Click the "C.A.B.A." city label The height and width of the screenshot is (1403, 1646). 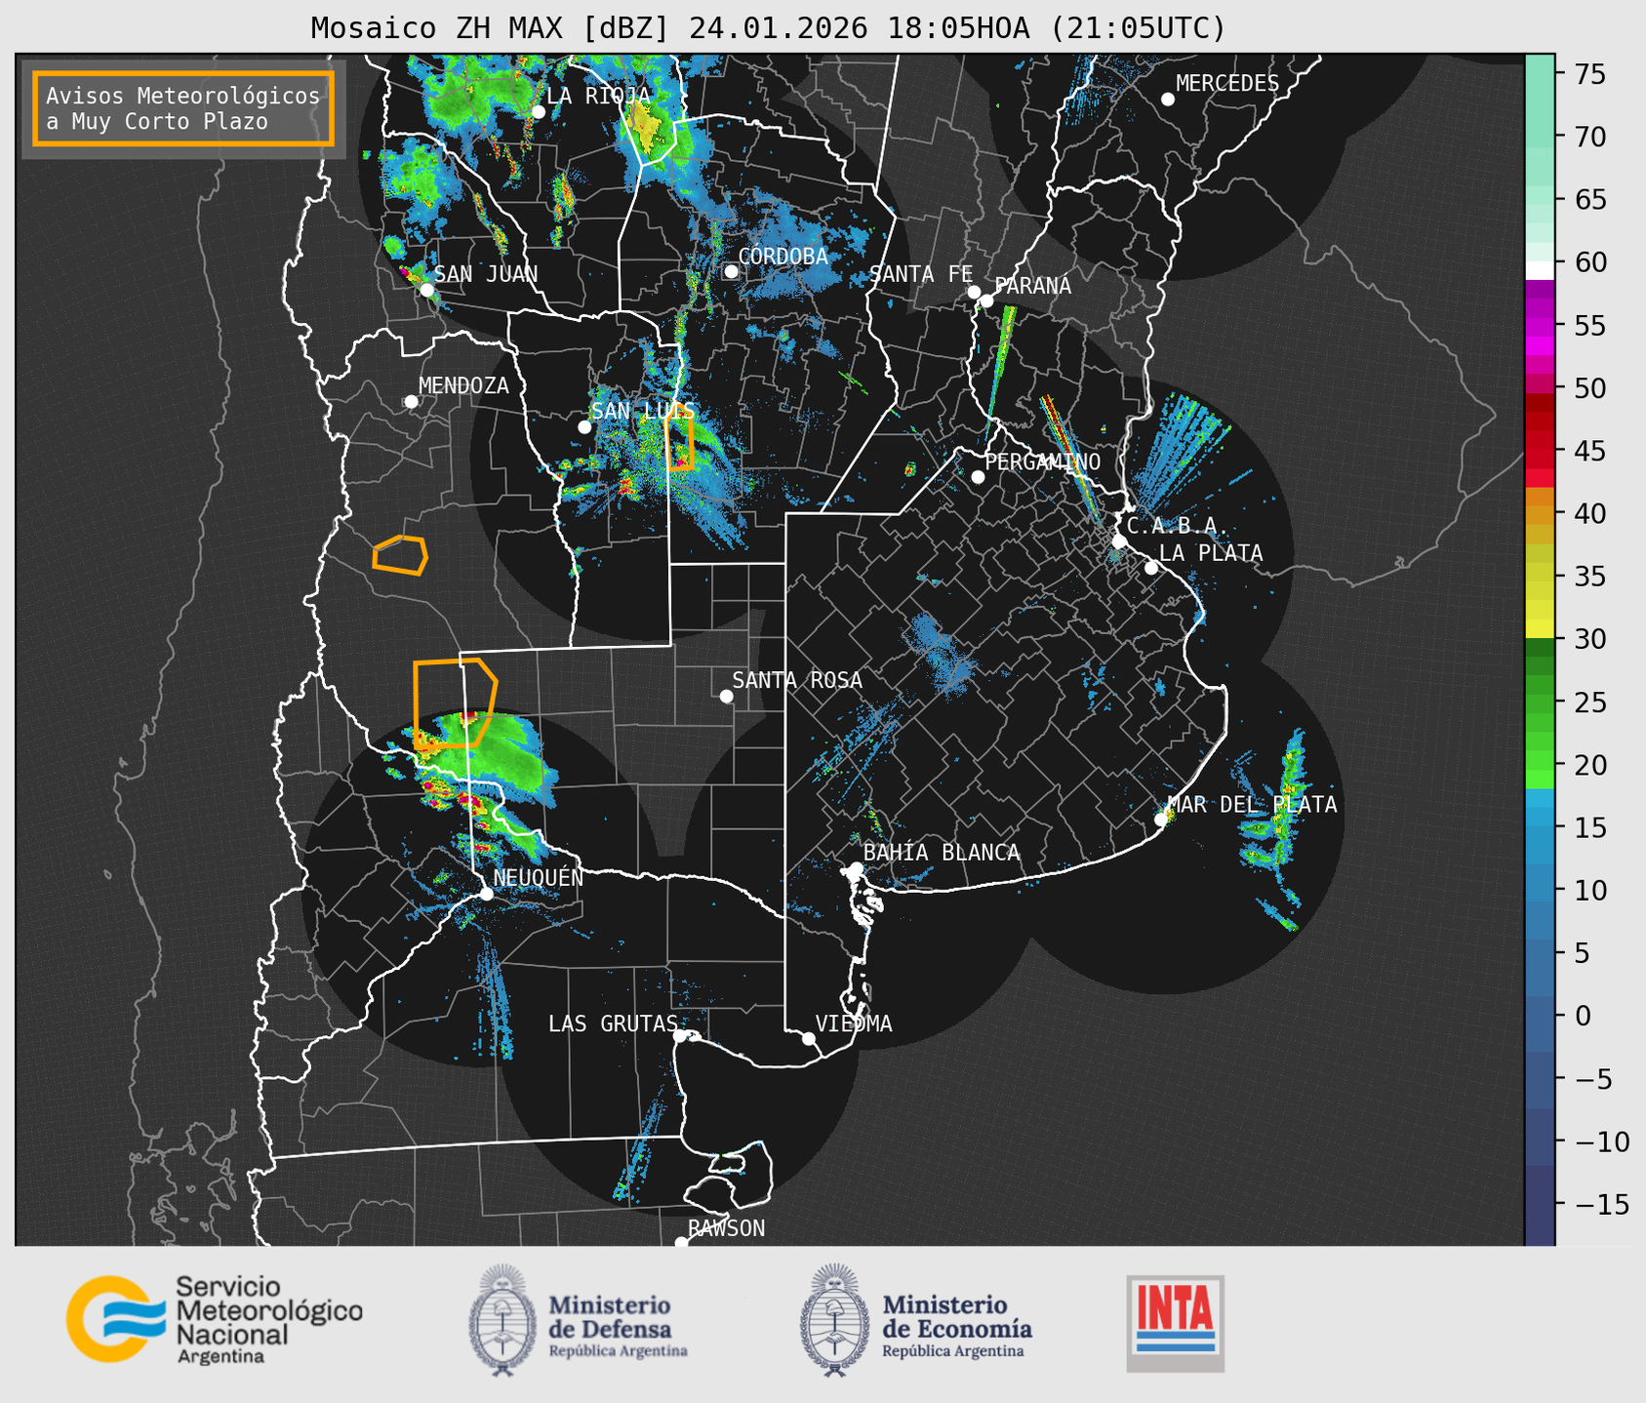click(1178, 526)
